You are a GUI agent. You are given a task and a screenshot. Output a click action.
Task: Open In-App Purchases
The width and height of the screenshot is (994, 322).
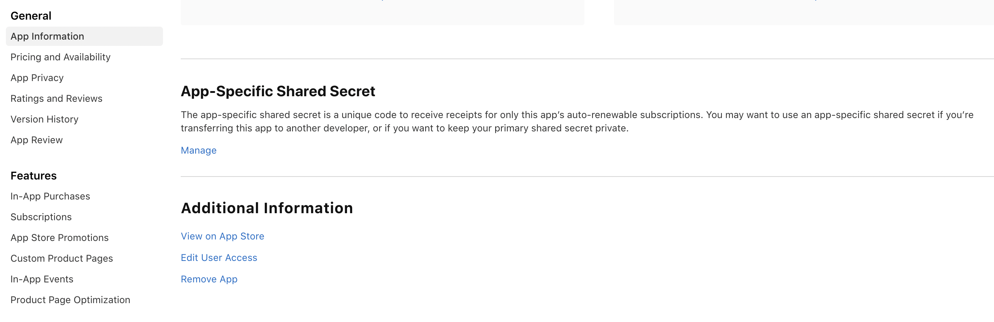click(50, 196)
